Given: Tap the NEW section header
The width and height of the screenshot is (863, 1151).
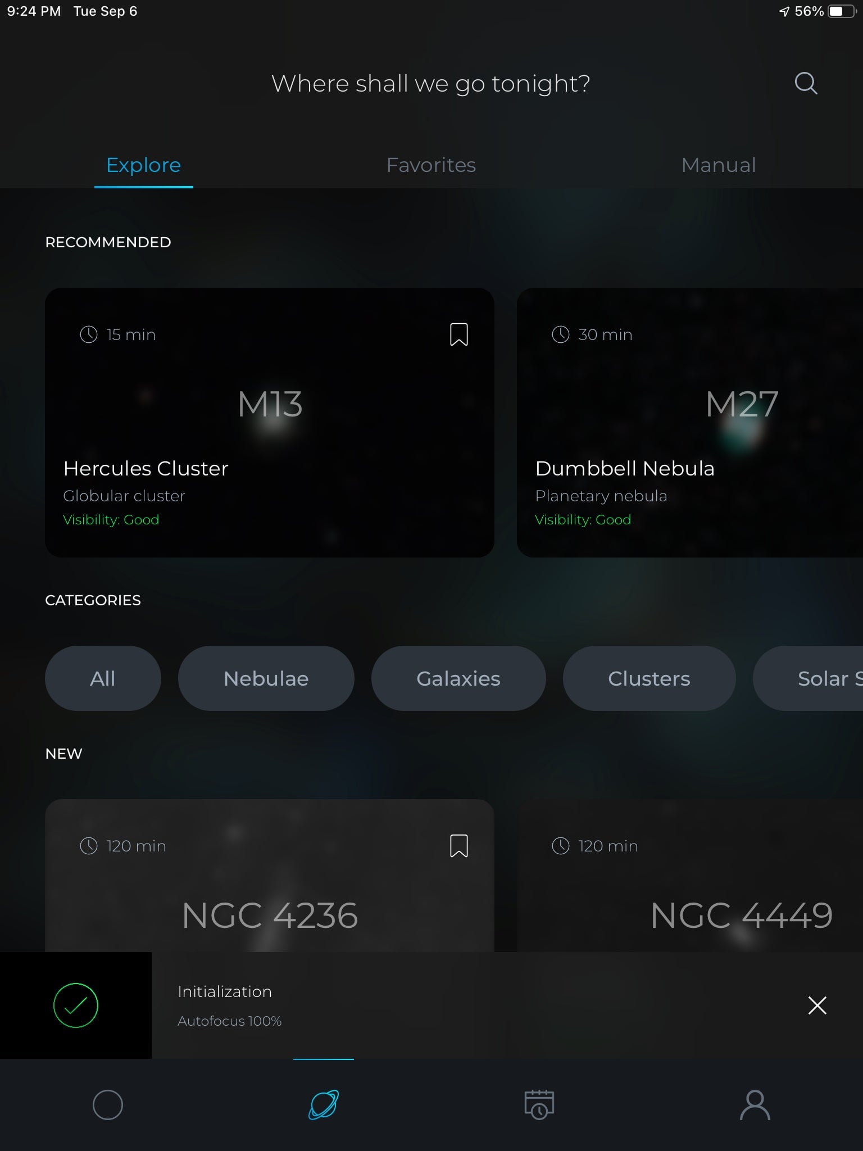Looking at the screenshot, I should point(63,754).
